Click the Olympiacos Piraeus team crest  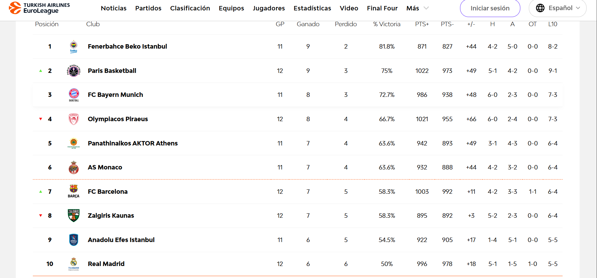pos(74,119)
